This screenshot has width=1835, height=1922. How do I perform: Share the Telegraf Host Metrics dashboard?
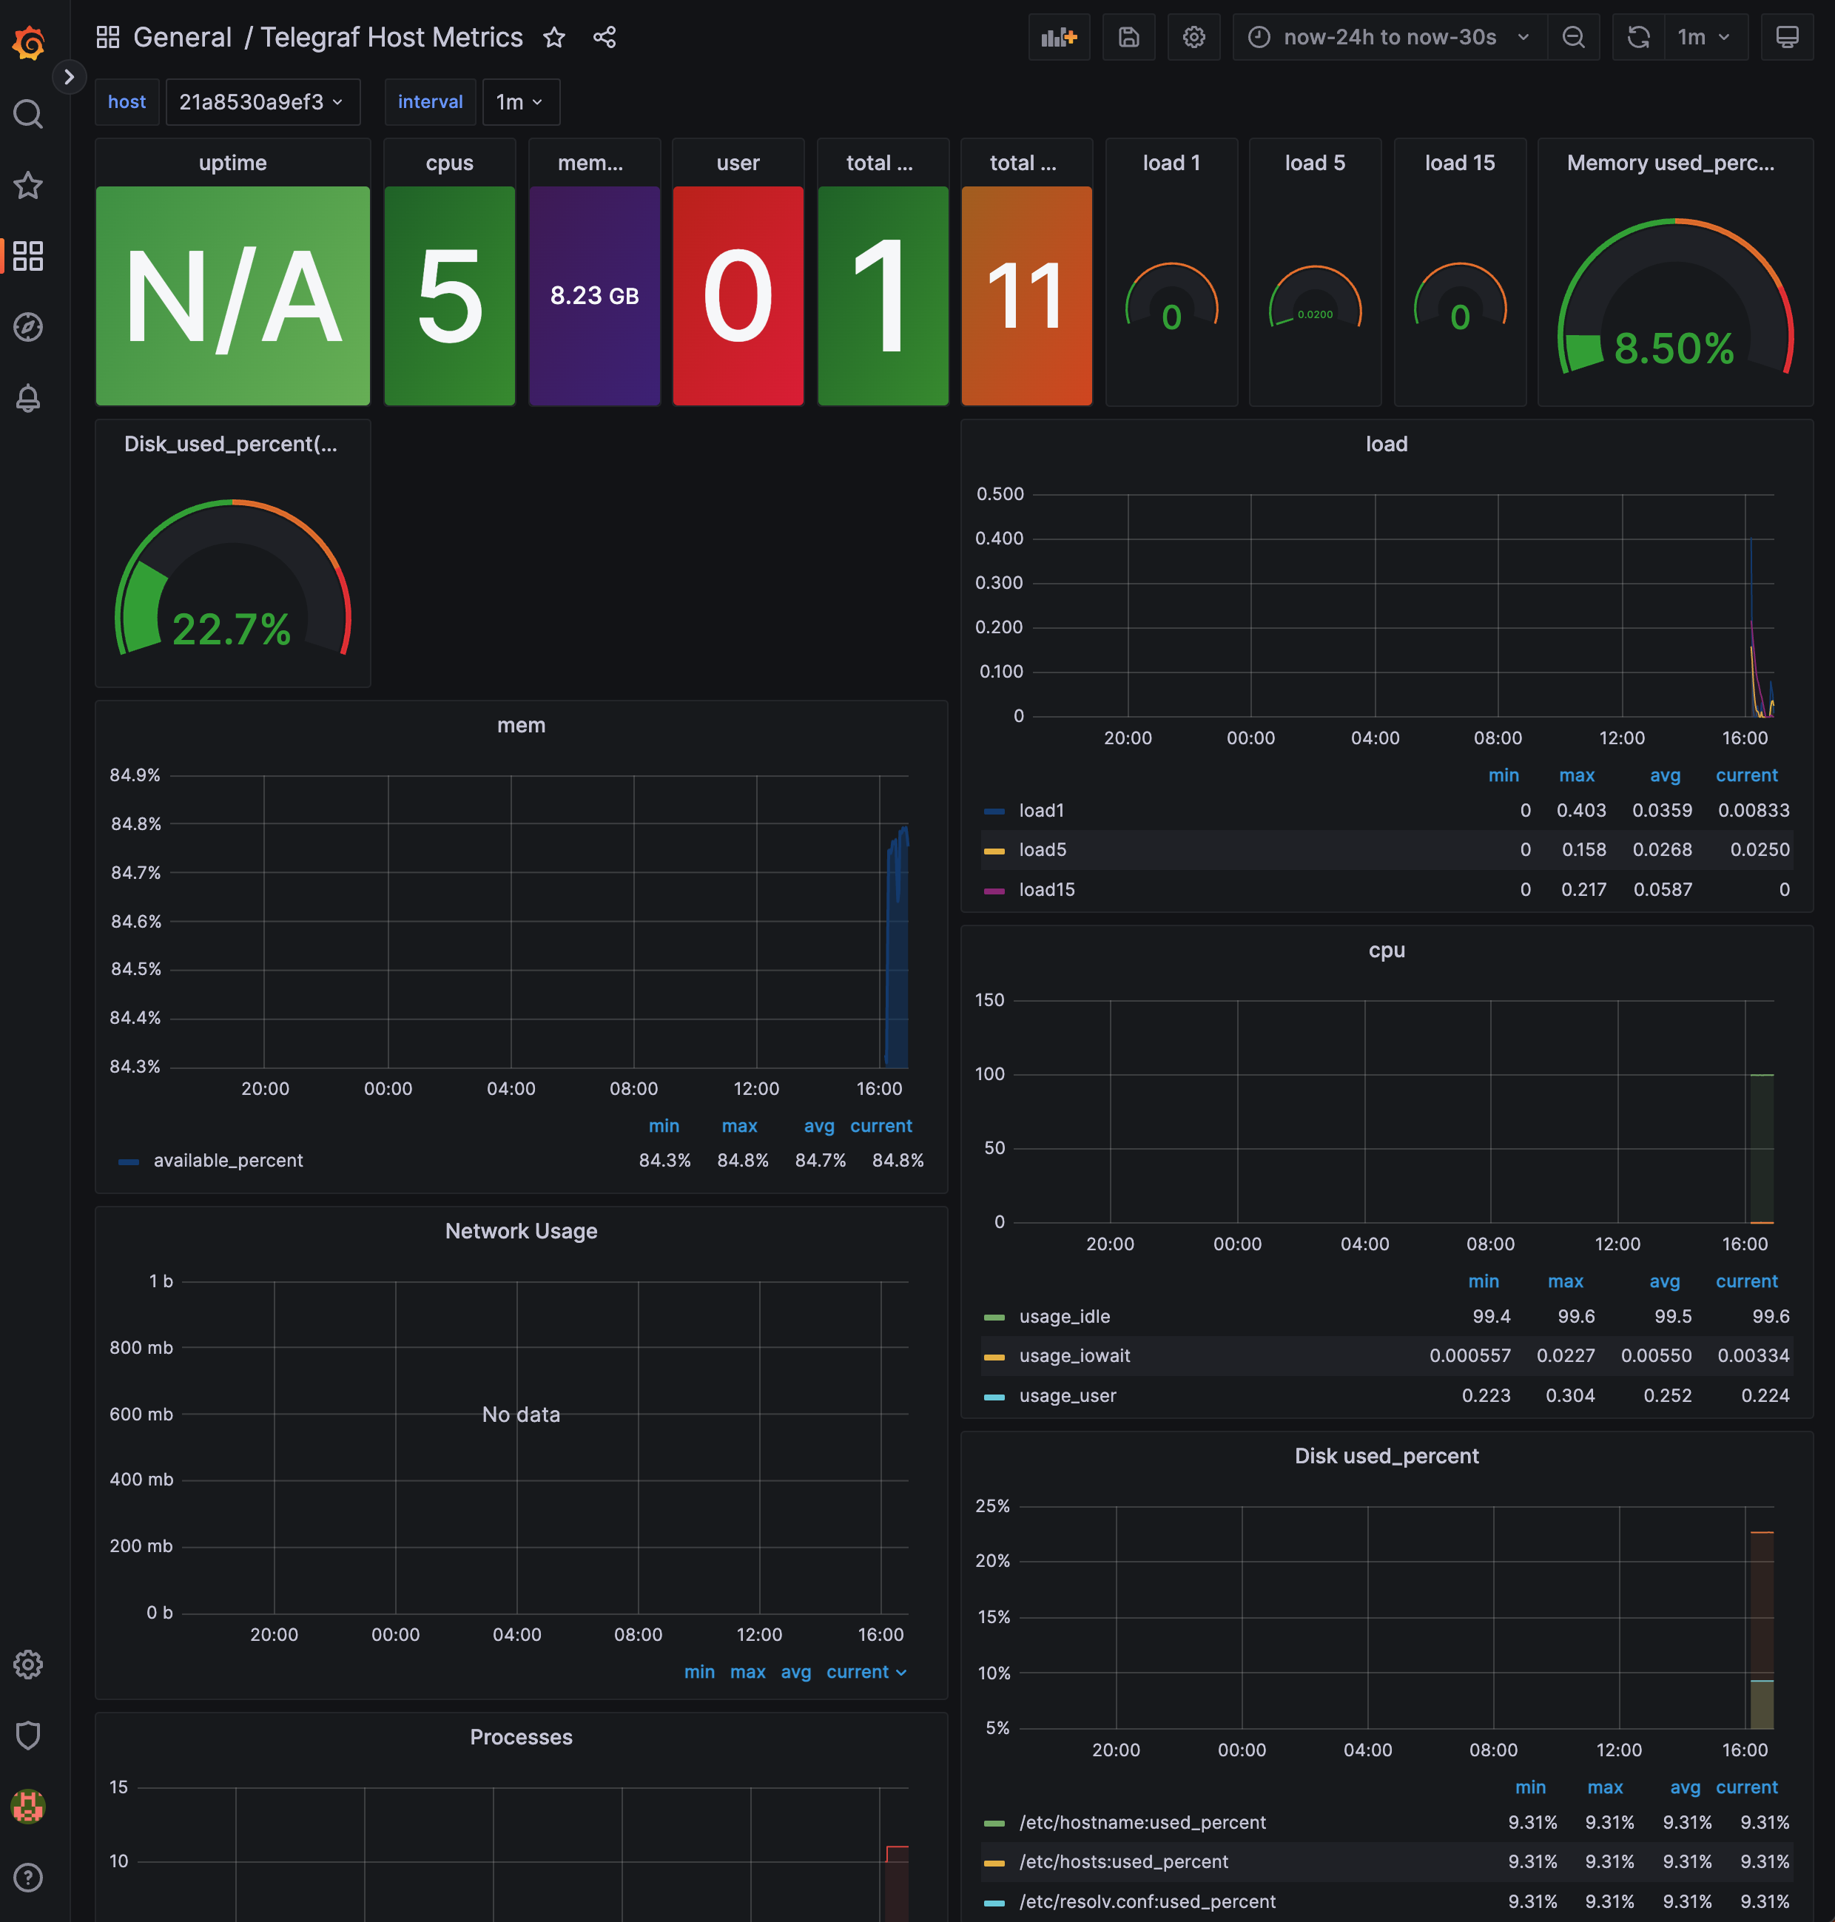tap(605, 37)
